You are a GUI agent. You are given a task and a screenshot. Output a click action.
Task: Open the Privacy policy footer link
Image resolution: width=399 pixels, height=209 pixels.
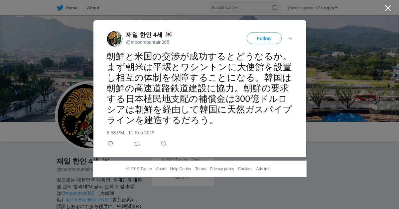click(x=222, y=169)
